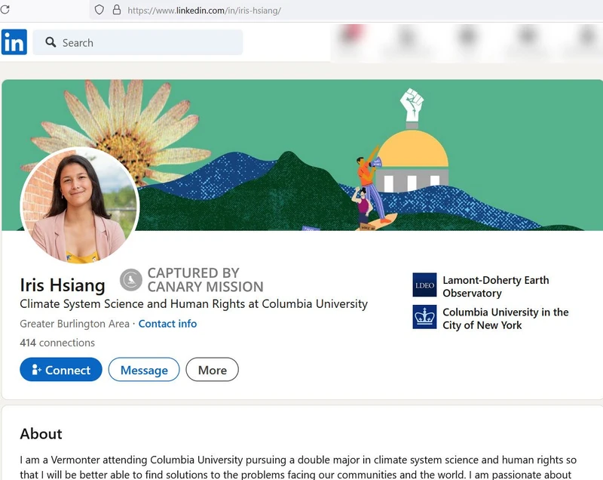Select the name Iris Hsiang
Image resolution: width=603 pixels, height=480 pixels.
[x=62, y=285]
